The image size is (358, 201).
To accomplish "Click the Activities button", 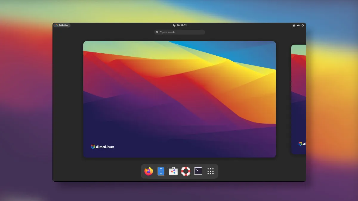I will [x=62, y=25].
